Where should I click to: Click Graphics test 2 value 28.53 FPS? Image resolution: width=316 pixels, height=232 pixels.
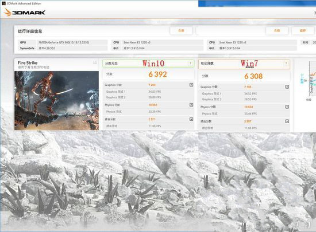tap(251, 99)
